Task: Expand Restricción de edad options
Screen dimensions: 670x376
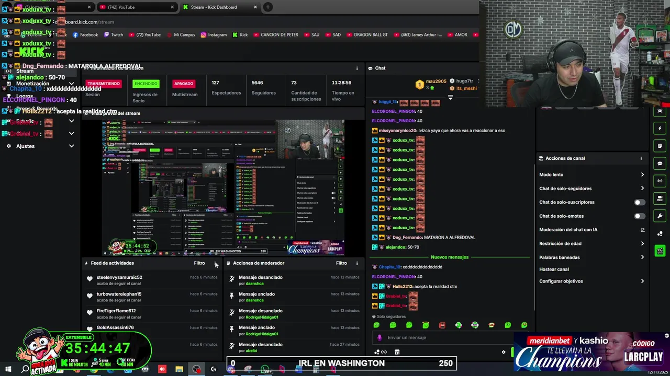Action: (x=642, y=243)
